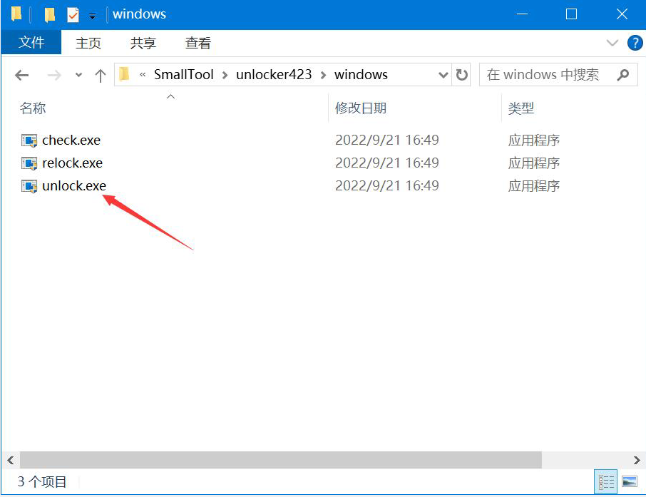646x497 pixels.
Task: Go up one folder level
Action: [100, 75]
